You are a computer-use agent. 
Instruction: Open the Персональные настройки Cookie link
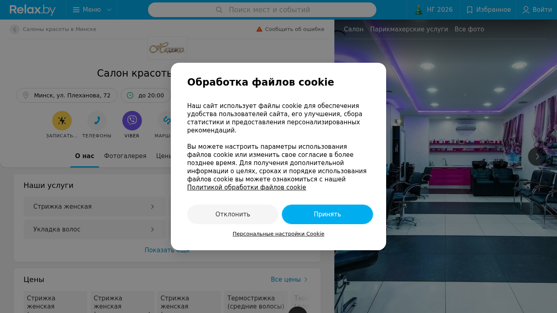click(278, 234)
